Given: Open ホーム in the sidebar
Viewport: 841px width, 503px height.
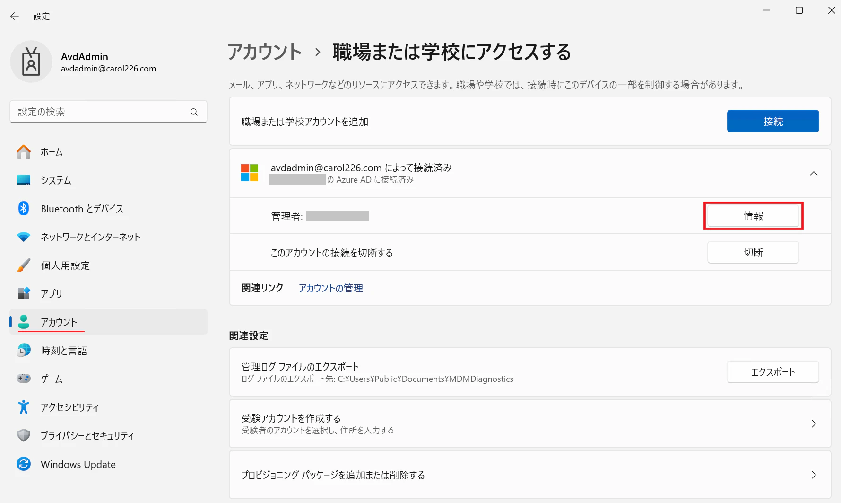Looking at the screenshot, I should (108, 152).
